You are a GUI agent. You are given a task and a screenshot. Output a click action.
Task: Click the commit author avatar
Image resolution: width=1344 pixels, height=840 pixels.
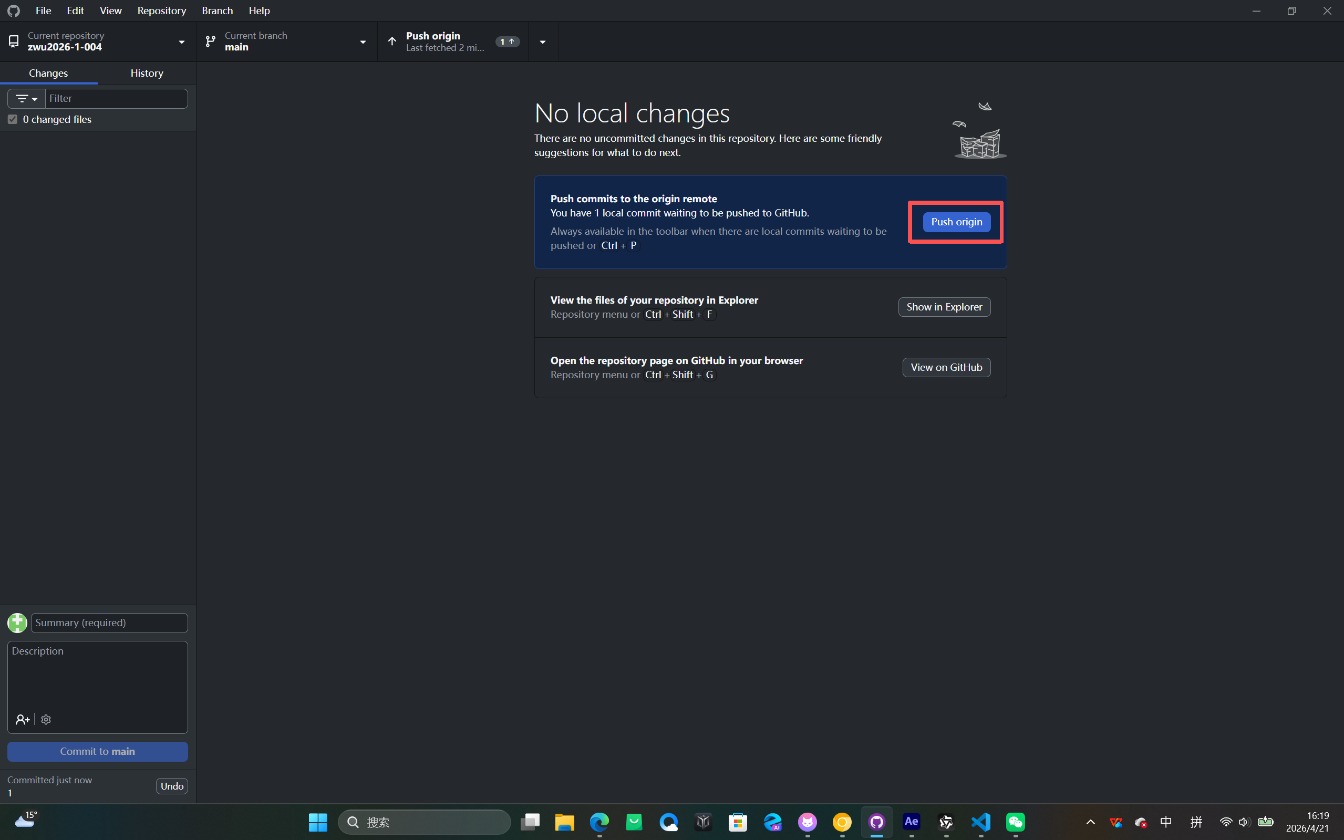click(17, 623)
